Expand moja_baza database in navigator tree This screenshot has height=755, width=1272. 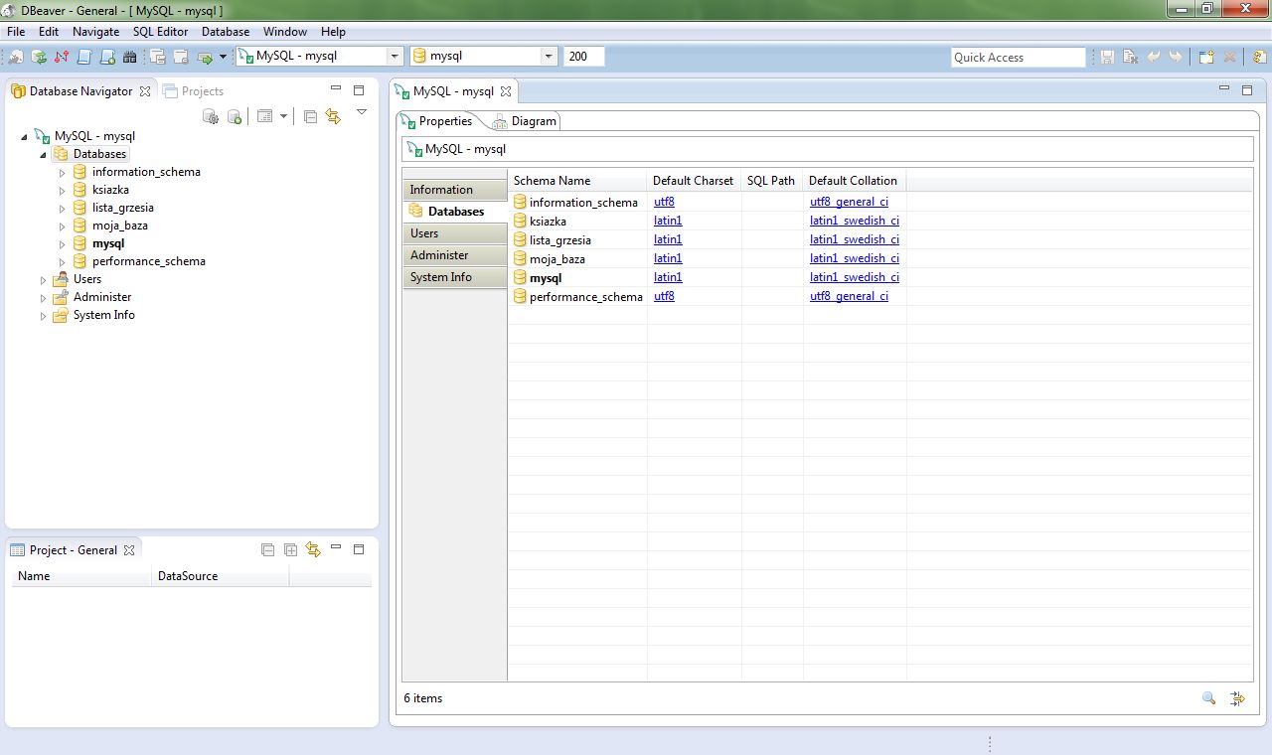(x=62, y=226)
